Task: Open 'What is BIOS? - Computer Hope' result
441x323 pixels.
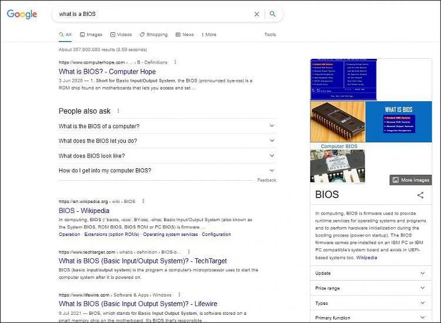Action: pos(107,71)
